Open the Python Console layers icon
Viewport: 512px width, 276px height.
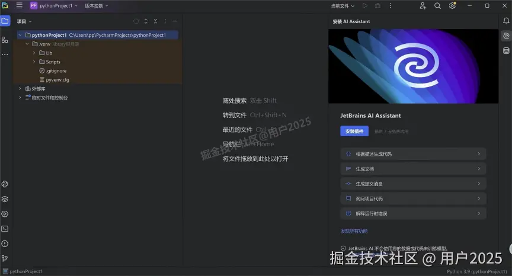tap(5, 199)
